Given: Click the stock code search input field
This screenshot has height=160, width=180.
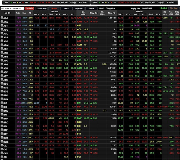Looking at the screenshot, I should [x=11, y=8].
